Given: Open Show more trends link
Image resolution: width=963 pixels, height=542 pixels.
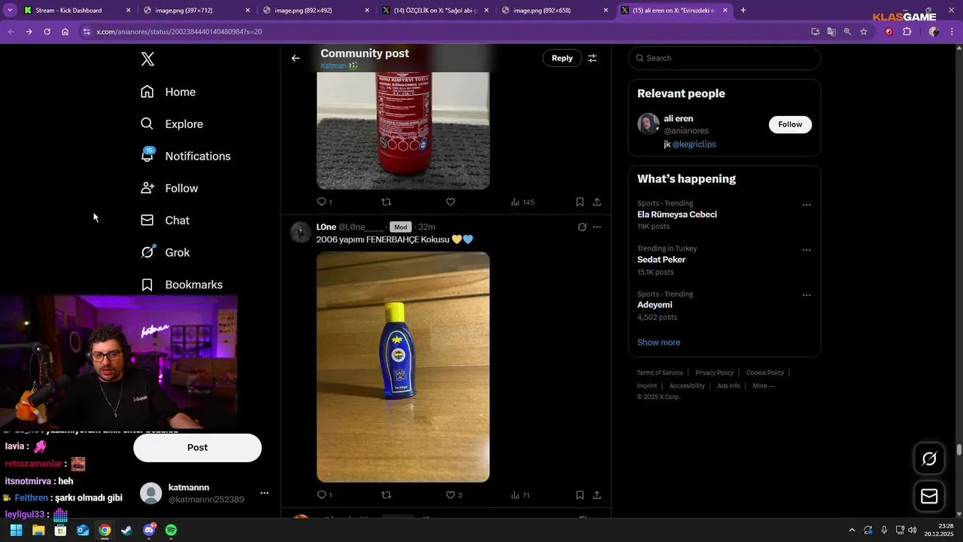Looking at the screenshot, I should click(658, 343).
